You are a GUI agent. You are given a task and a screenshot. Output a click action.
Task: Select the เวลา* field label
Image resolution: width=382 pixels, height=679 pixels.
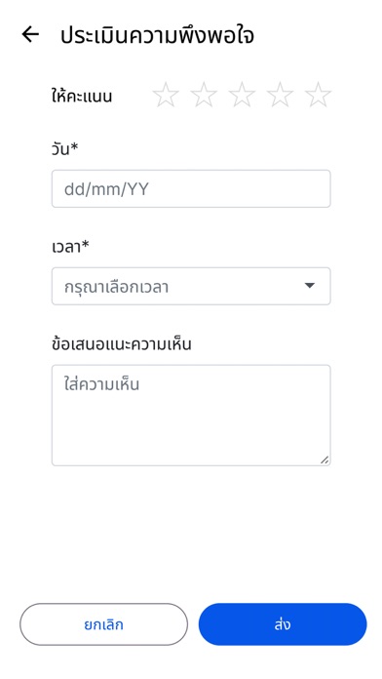point(70,247)
